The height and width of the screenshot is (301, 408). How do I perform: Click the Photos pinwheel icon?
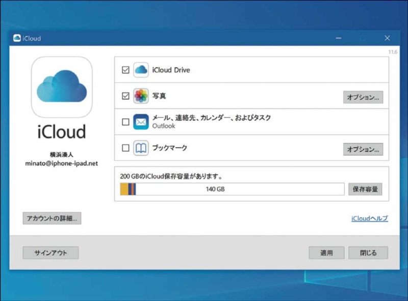click(141, 96)
